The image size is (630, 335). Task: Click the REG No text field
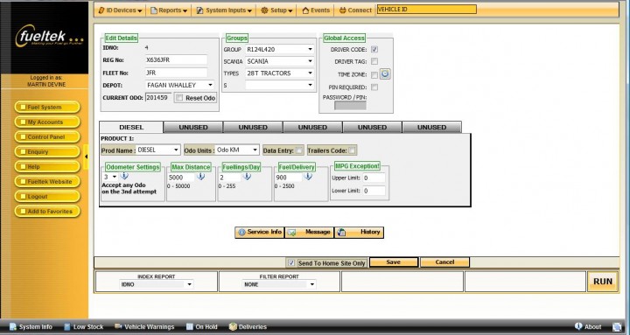(x=176, y=59)
